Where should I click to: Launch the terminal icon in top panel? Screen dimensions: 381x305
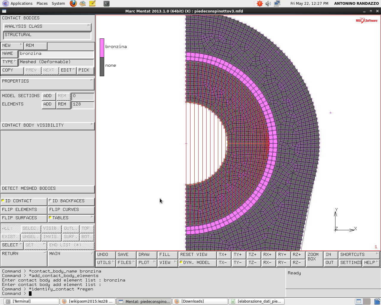pos(107,4)
